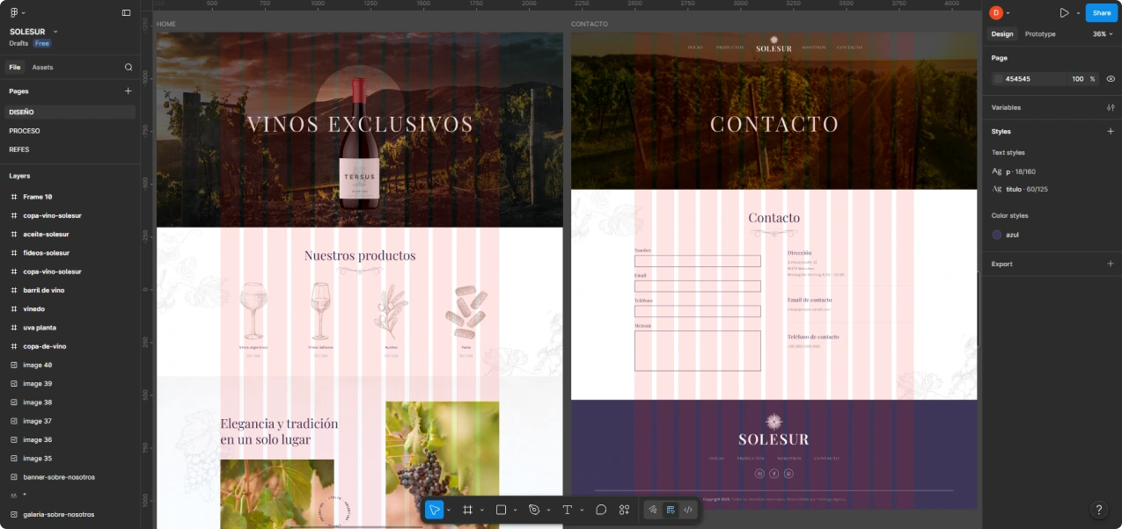Screen dimensions: 1122x529
Task: Open the Figma main menu dropdown
Action: (18, 13)
